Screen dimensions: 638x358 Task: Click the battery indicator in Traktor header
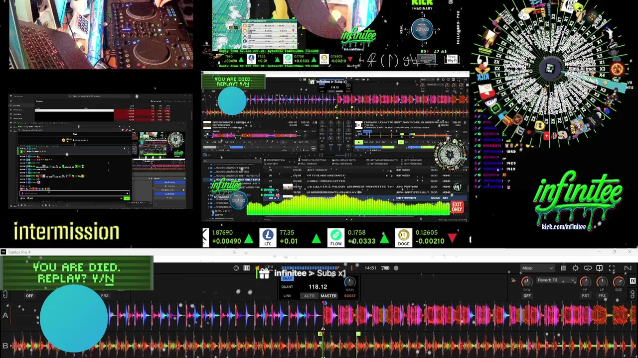tap(385, 268)
